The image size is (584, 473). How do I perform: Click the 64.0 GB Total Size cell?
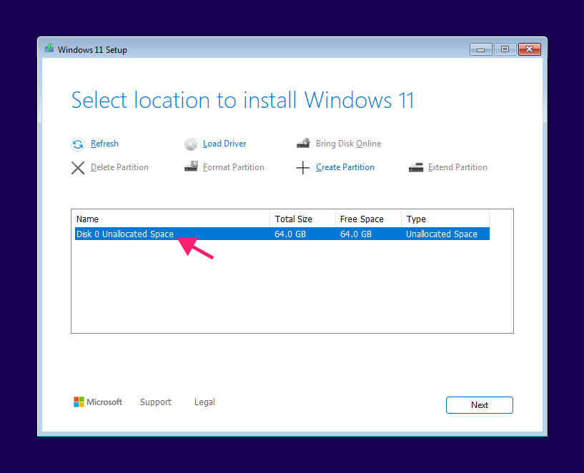[290, 234]
